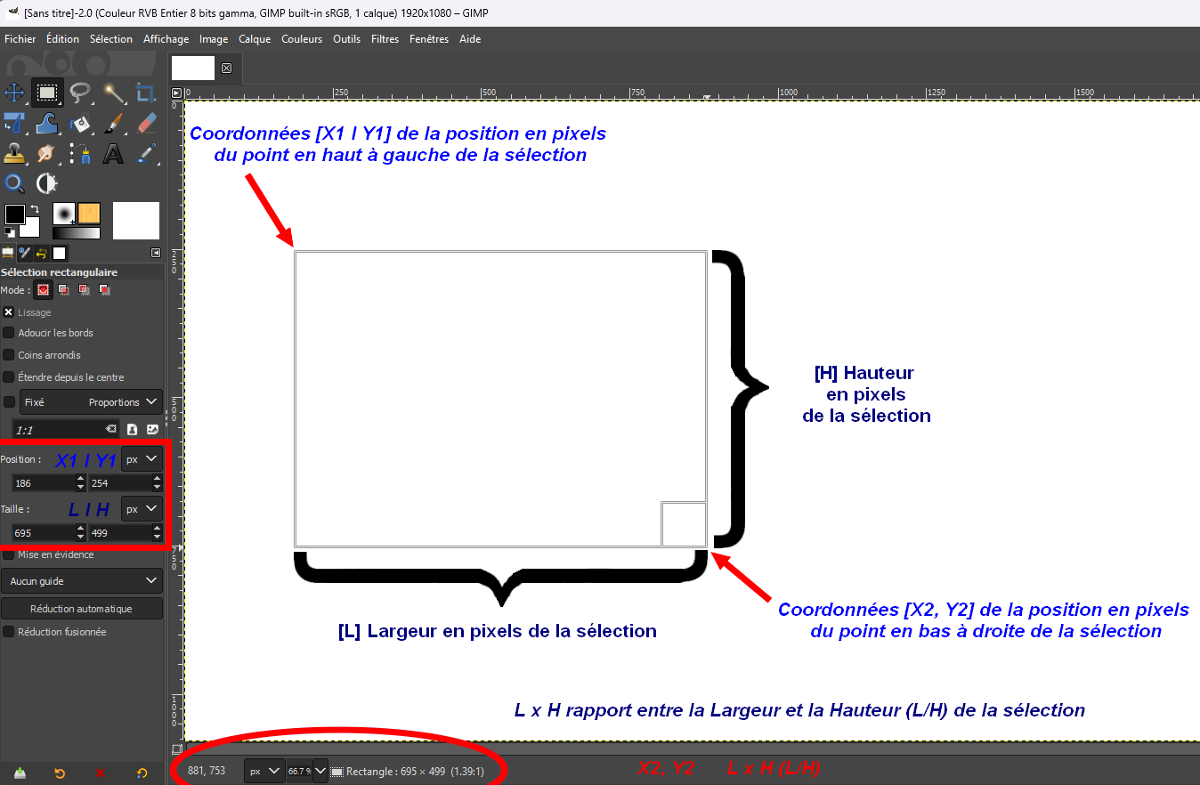Open the Calque menu
The width and height of the screenshot is (1200, 785).
point(255,39)
